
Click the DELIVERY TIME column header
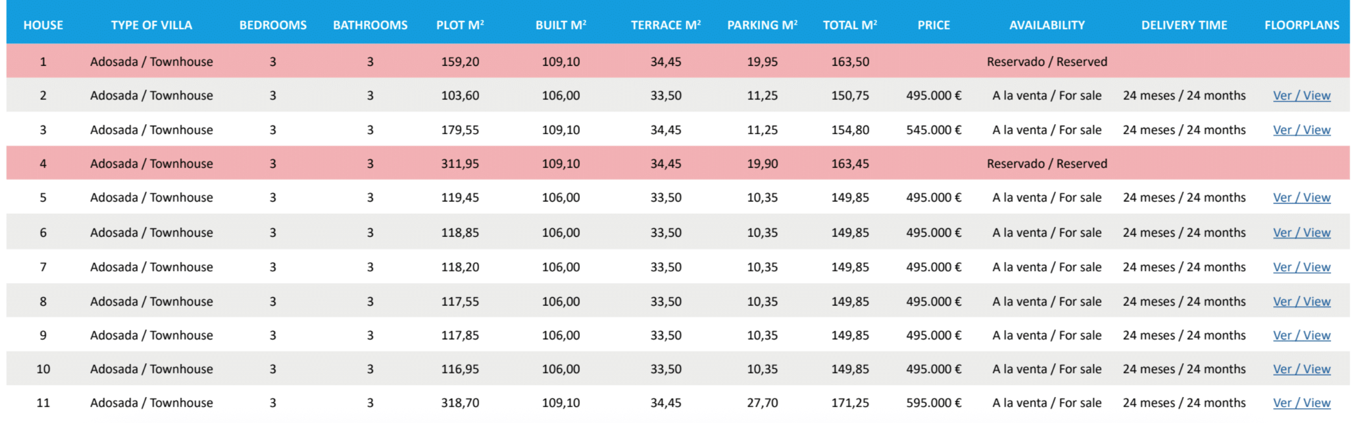tap(1184, 25)
